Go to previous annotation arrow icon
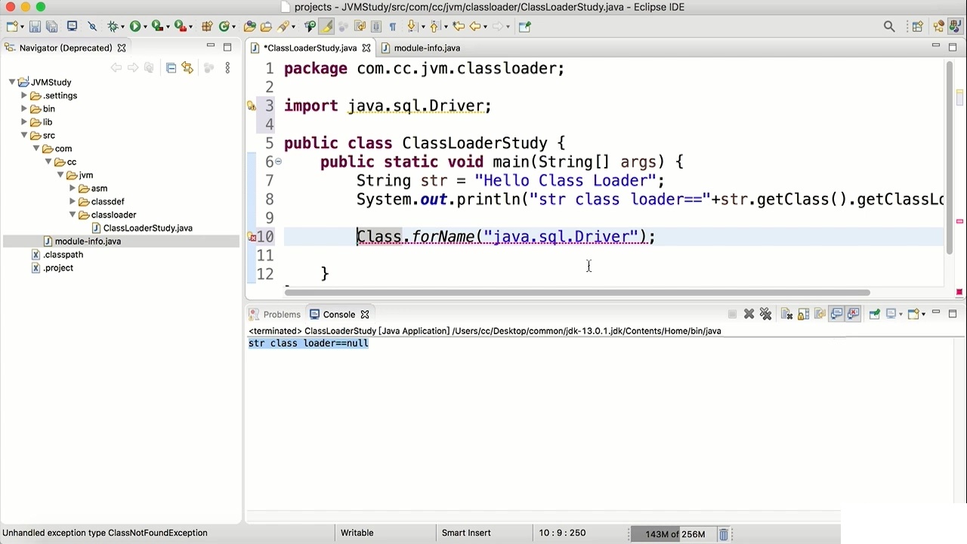 tap(434, 26)
